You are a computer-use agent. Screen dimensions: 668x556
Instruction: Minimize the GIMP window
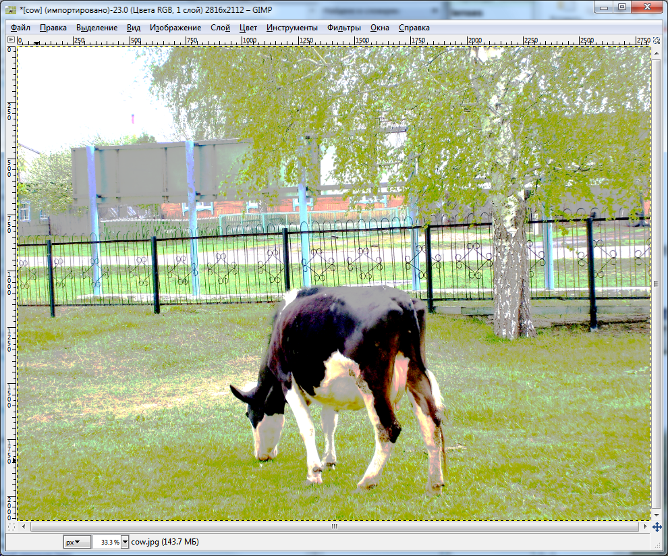pos(603,7)
